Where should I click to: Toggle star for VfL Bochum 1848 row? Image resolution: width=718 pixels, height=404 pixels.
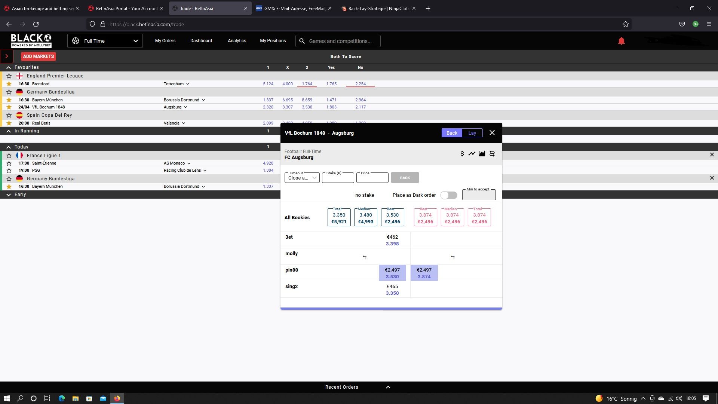coord(9,107)
